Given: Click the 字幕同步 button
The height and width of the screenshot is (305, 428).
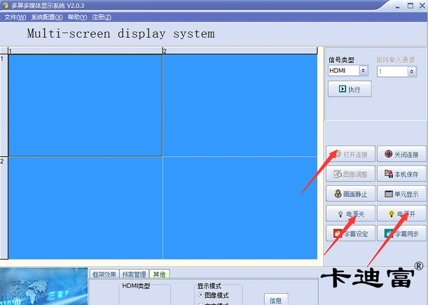Looking at the screenshot, I should pos(402,233).
